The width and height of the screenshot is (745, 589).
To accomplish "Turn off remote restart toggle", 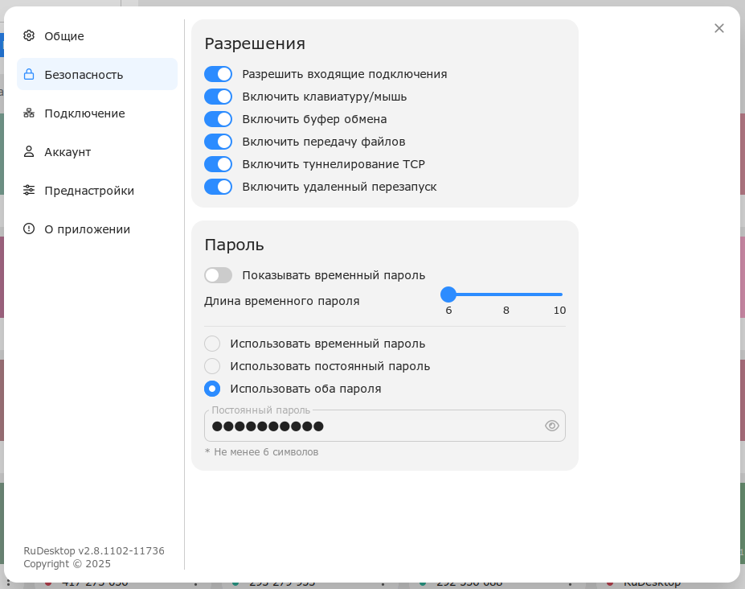I will (218, 187).
